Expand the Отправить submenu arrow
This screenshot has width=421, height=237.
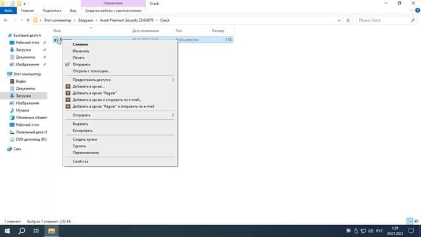(x=172, y=115)
